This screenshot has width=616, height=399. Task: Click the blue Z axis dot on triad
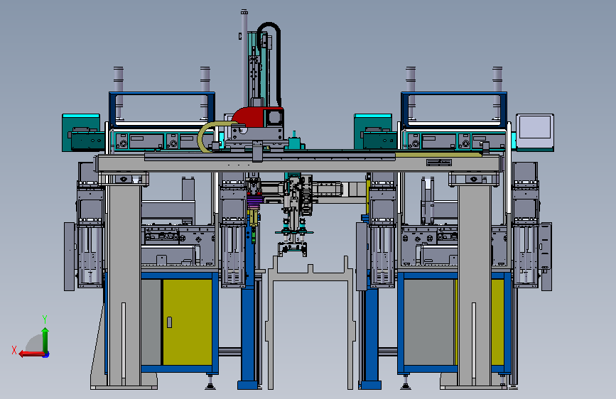click(x=46, y=355)
